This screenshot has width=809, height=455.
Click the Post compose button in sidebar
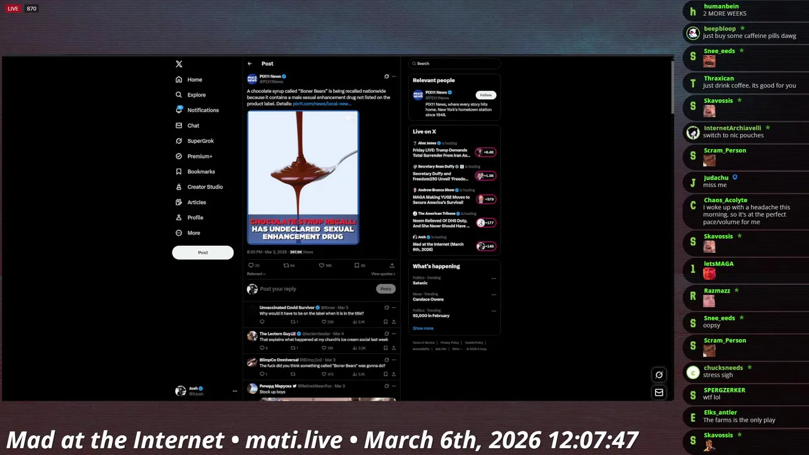point(203,252)
